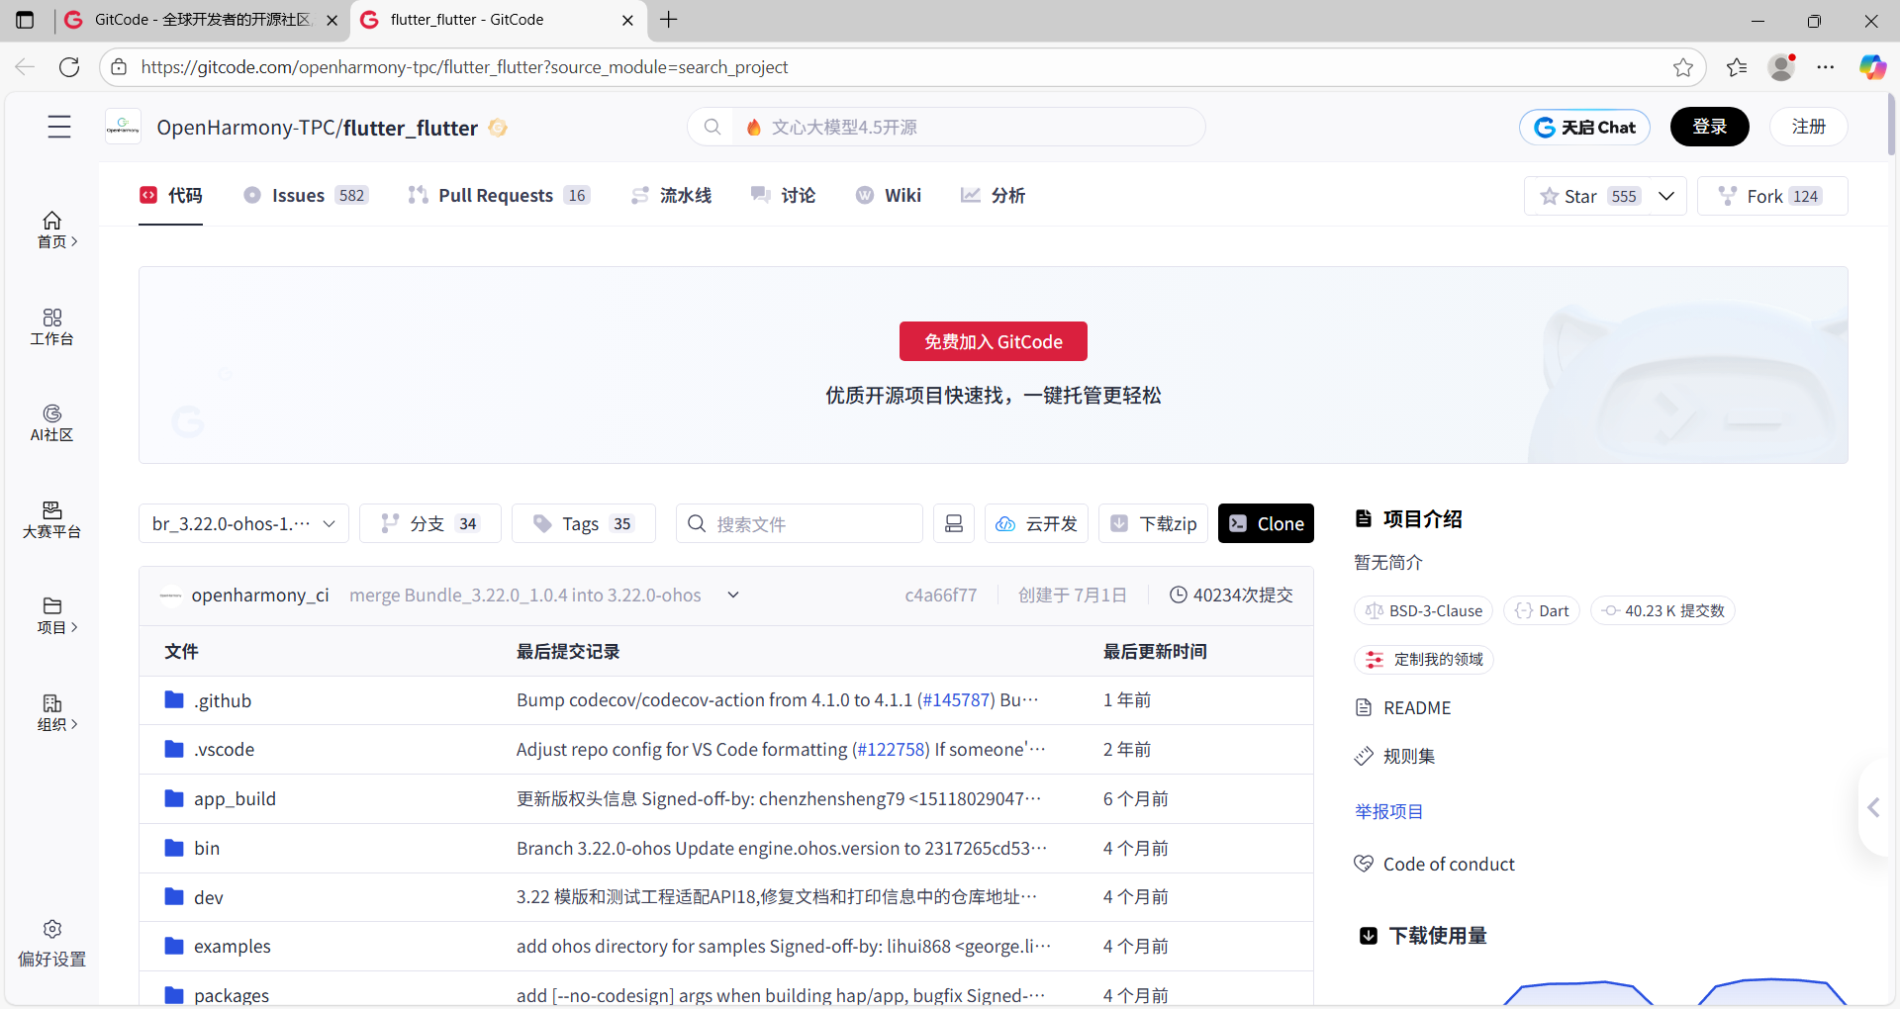Go to 首页 in the left sidebar
The height and width of the screenshot is (1009, 1900).
52,229
